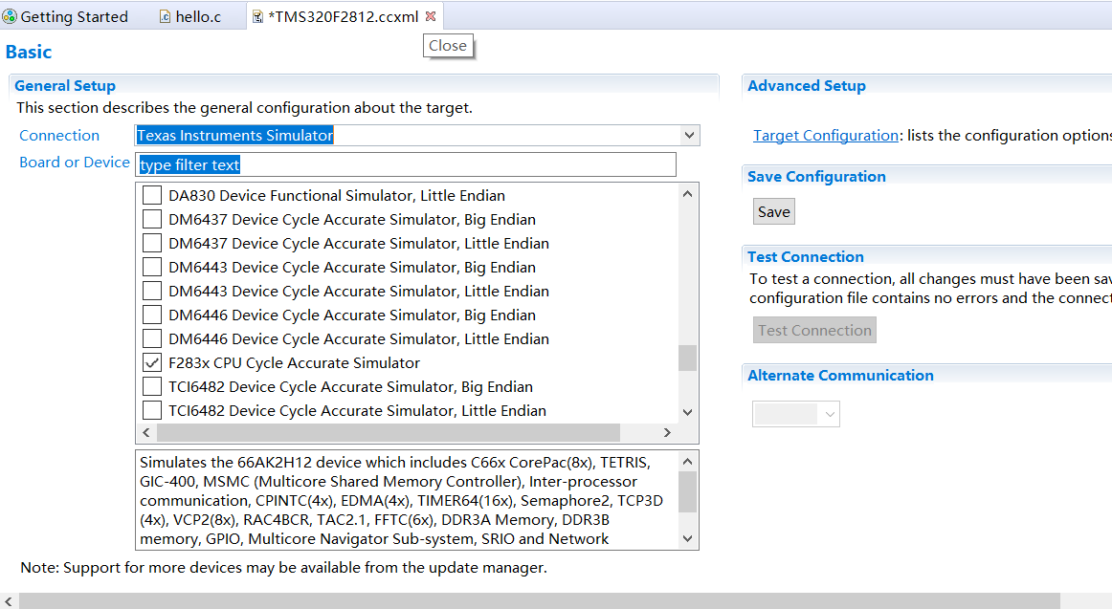Switch to the Getting Started tab
This screenshot has width=1112, height=609.
coord(74,16)
